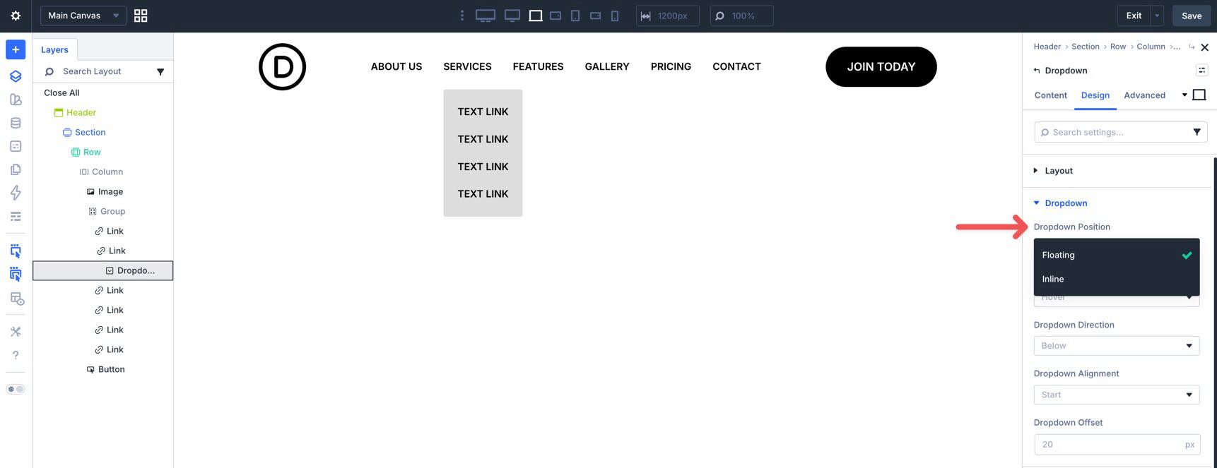
Task: Open the form module icon in sidebar
Action: pyautogui.click(x=16, y=146)
